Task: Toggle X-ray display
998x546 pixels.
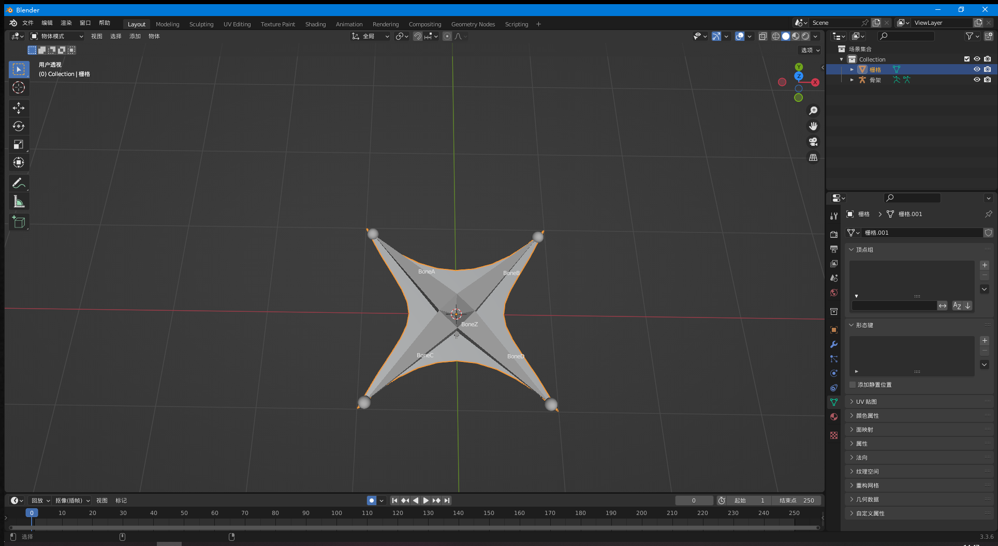Action: 762,36
